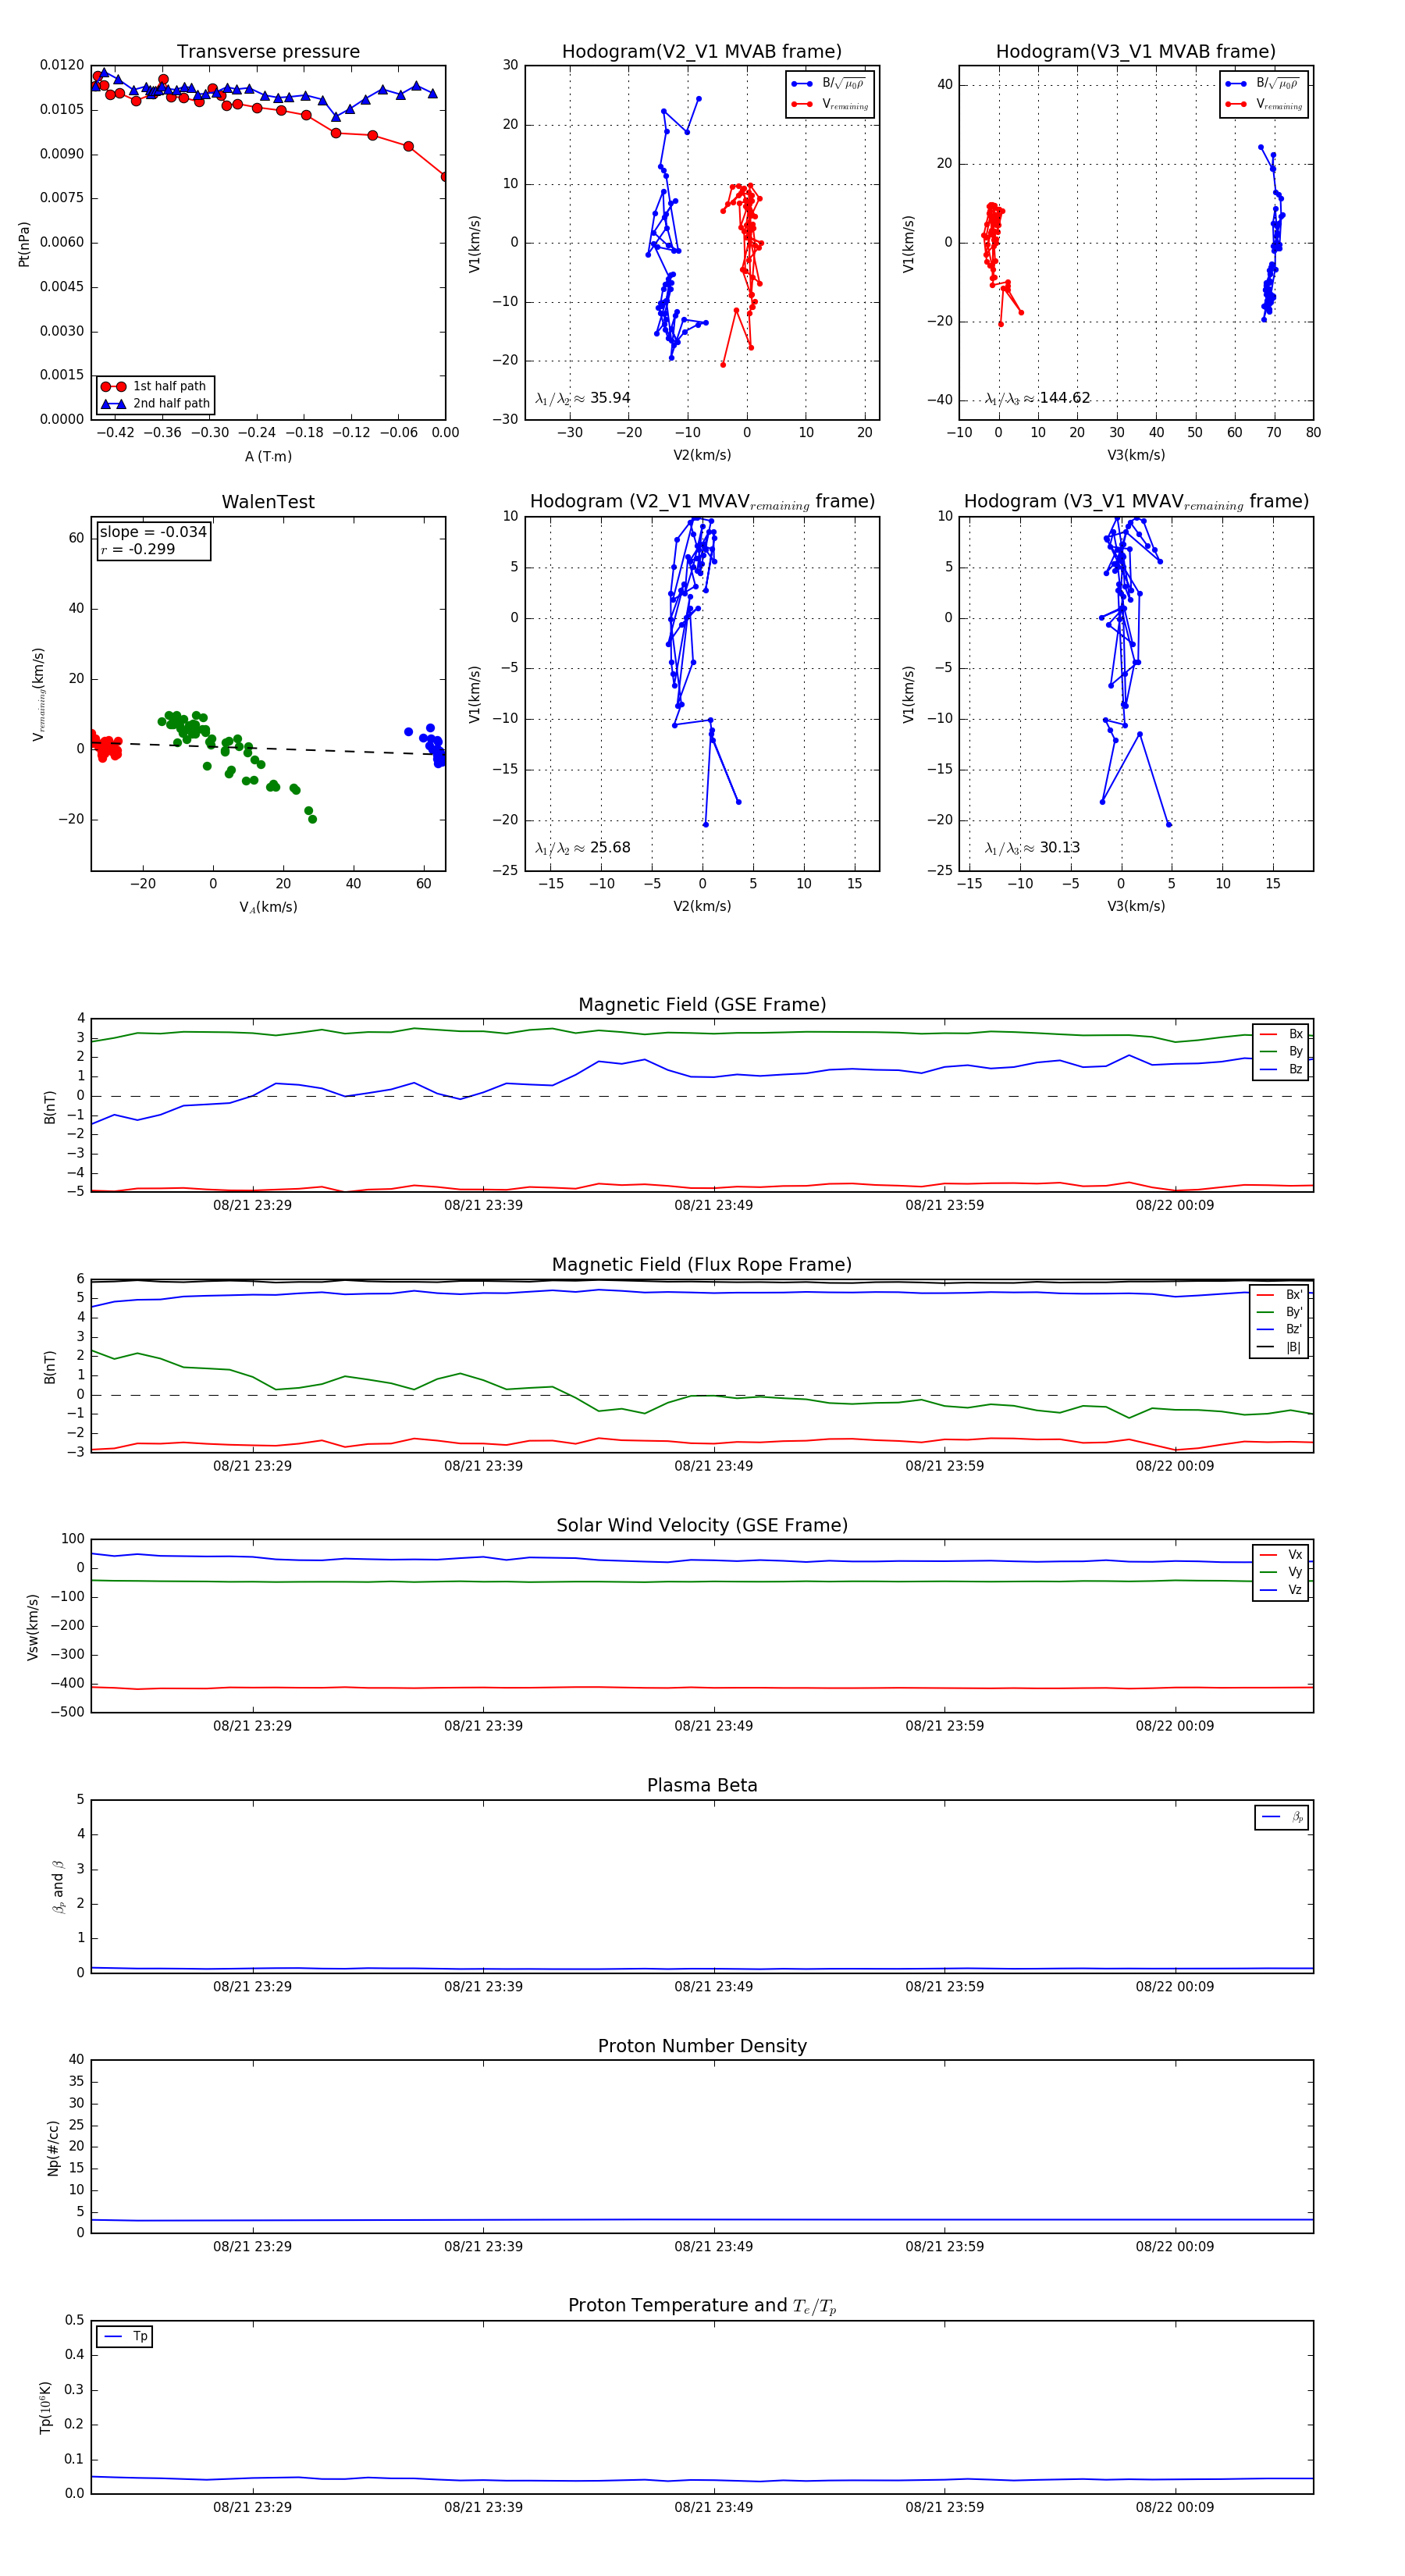Click the 'Pt(nPa)' y-axis label
The width and height of the screenshot is (1405, 2576).
(24, 243)
